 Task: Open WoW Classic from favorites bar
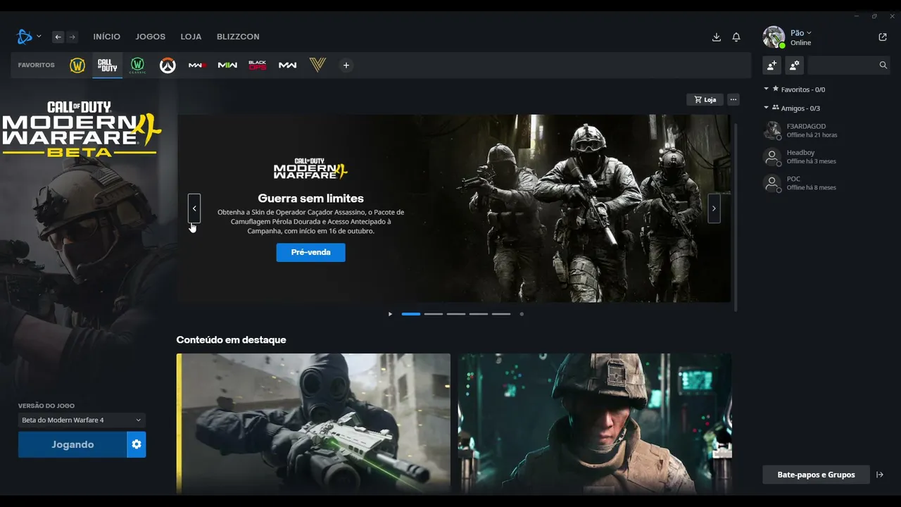(137, 65)
